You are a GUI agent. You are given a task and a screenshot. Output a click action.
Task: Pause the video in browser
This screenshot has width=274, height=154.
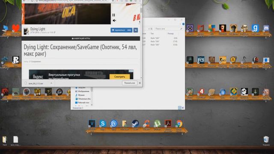114,15
